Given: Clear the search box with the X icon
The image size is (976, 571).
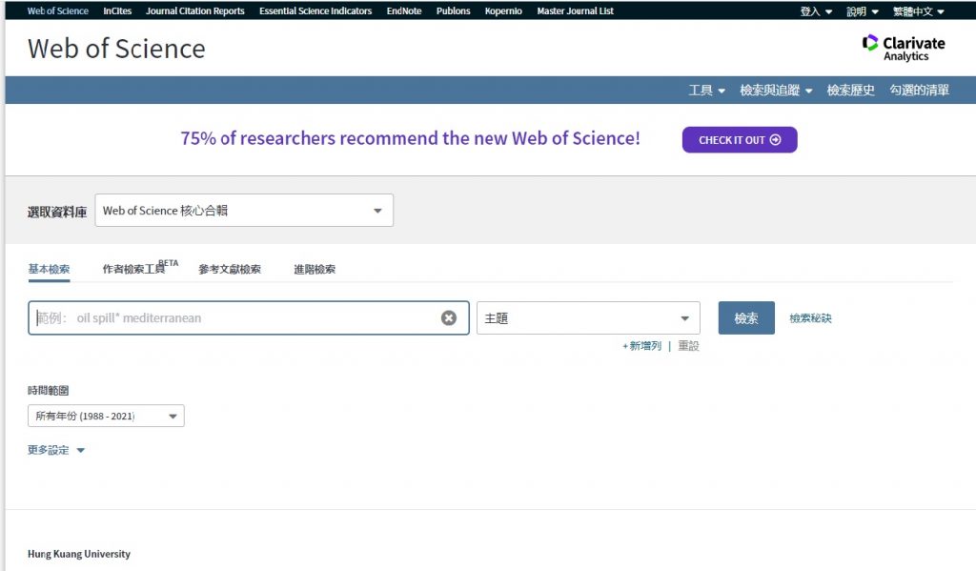Looking at the screenshot, I should (448, 317).
